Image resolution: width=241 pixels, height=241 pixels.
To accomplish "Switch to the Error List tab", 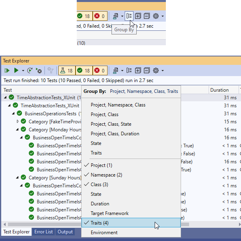I will (x=43, y=232).
